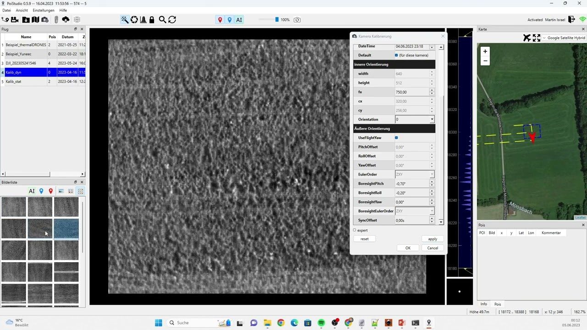Click the reset button
This screenshot has width=587, height=330.
tap(365, 239)
